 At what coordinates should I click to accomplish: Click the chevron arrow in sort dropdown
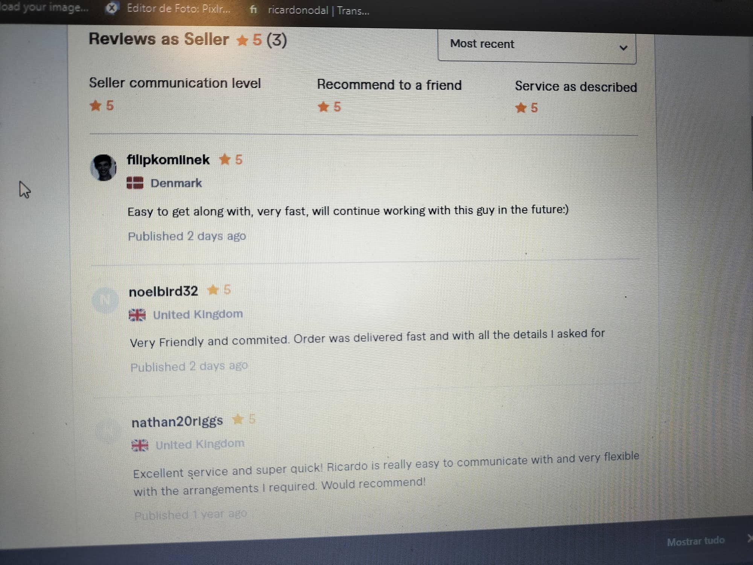[x=623, y=48]
